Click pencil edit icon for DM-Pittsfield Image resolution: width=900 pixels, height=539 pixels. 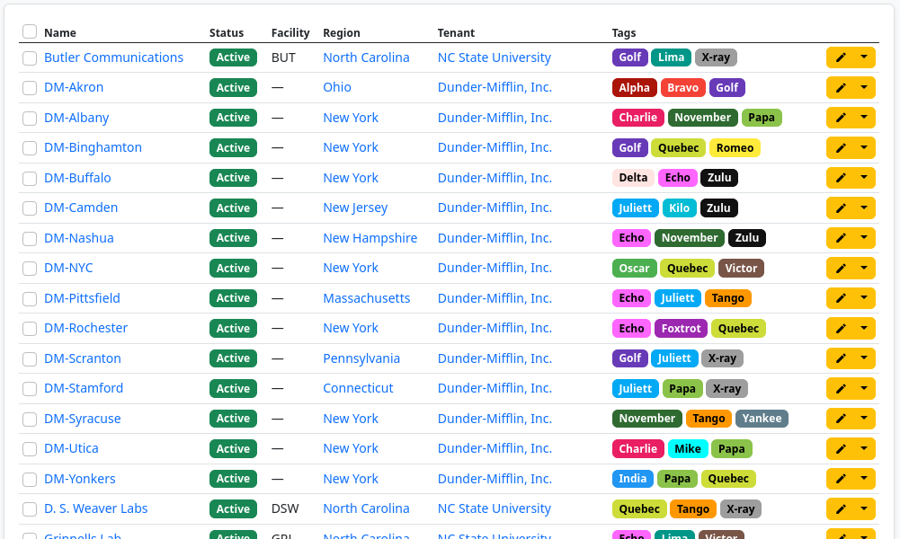(x=841, y=298)
